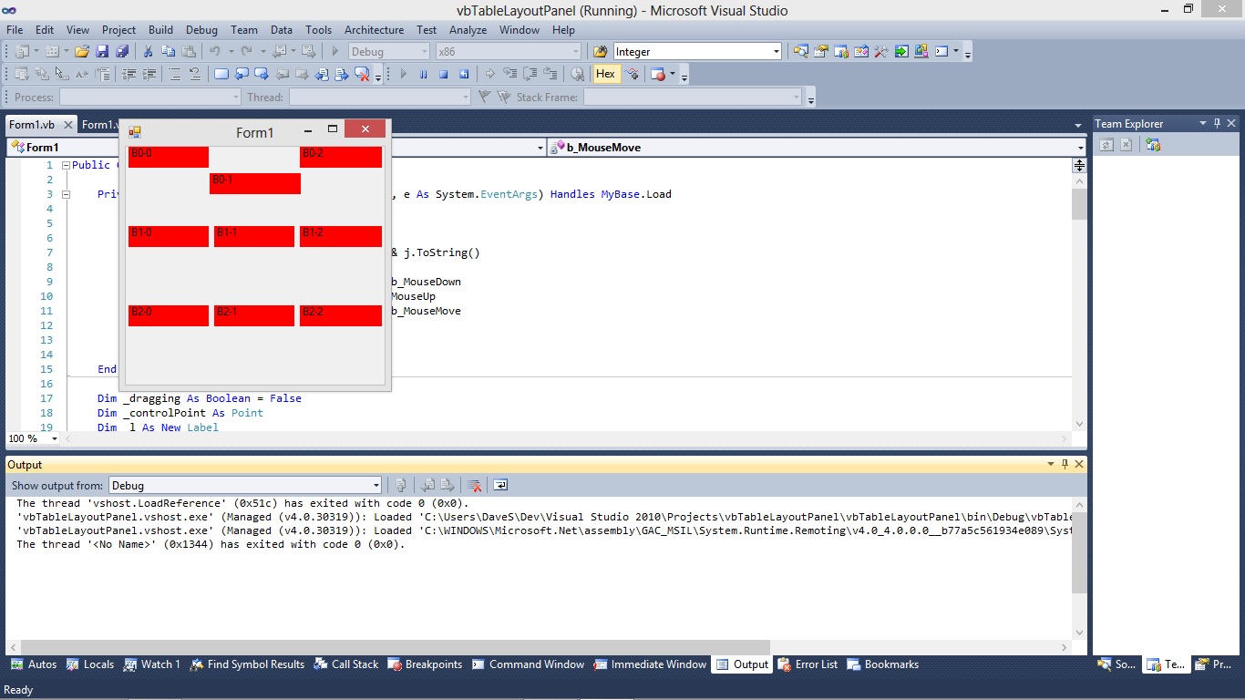Click the 100 % zoom level box

tap(33, 438)
